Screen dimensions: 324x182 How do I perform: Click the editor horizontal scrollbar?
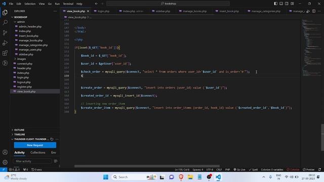click(x=147, y=166)
